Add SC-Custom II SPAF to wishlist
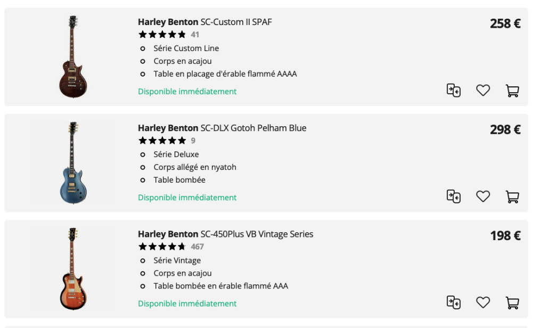 pyautogui.click(x=483, y=91)
